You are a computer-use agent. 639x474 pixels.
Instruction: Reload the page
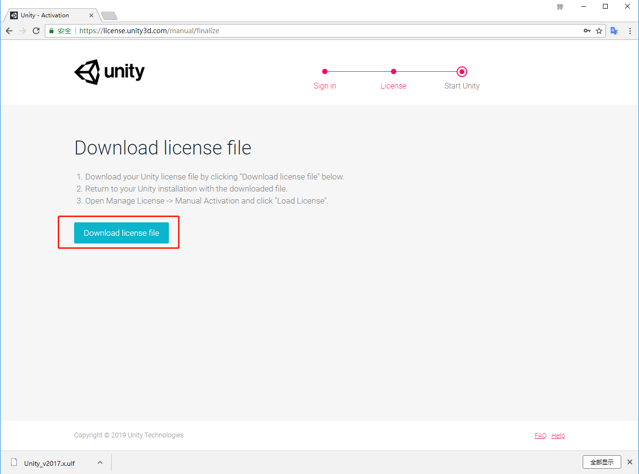(x=36, y=30)
